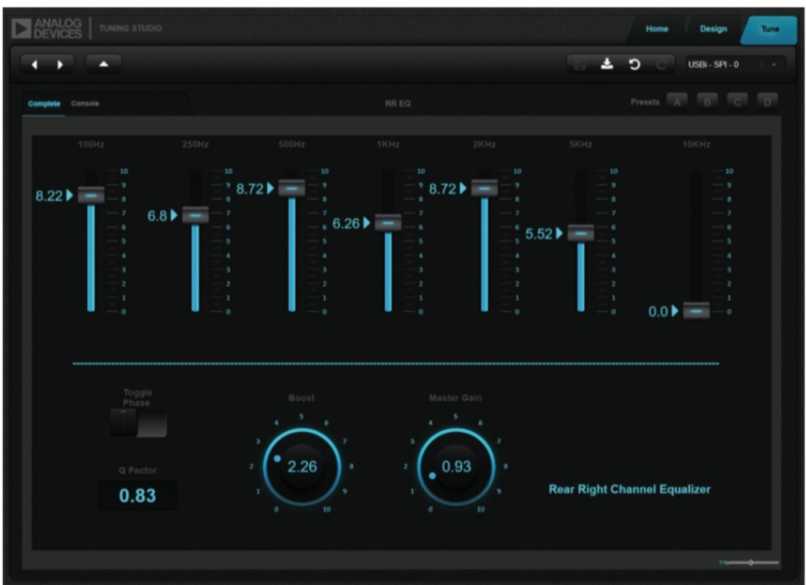Click the 10KHz band label
This screenshot has width=806, height=585.
coord(697,145)
